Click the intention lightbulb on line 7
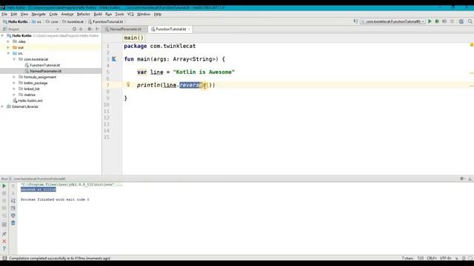The width and height of the screenshot is (474, 266). pyautogui.click(x=128, y=85)
